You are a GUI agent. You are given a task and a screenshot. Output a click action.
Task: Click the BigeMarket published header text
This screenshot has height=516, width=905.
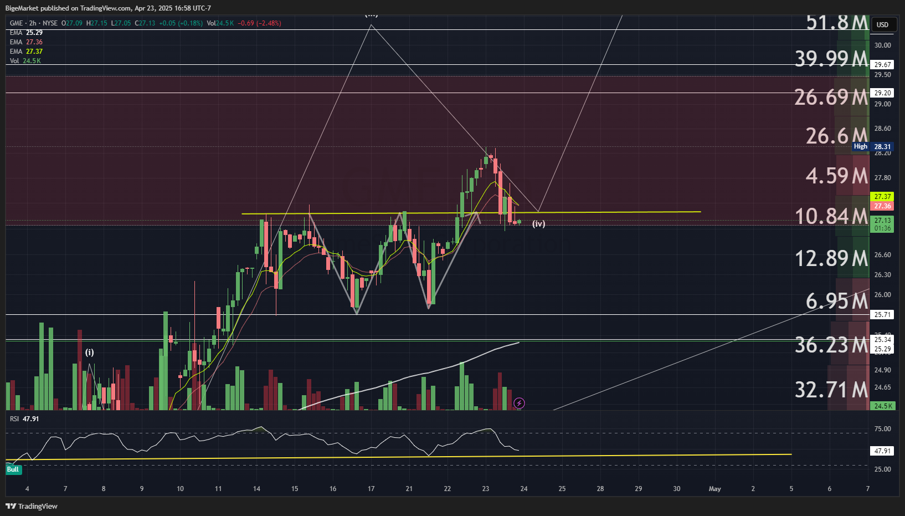[x=108, y=8]
